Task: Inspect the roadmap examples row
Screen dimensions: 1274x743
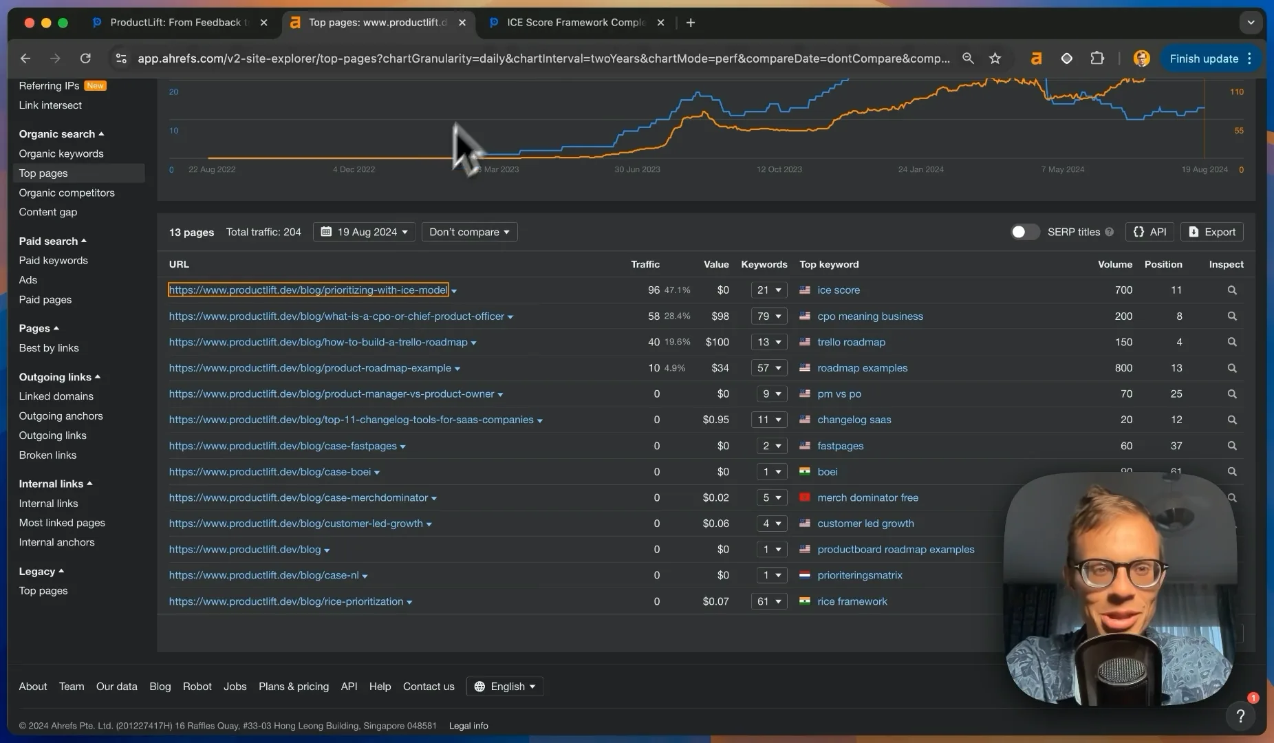Action: (1231, 368)
